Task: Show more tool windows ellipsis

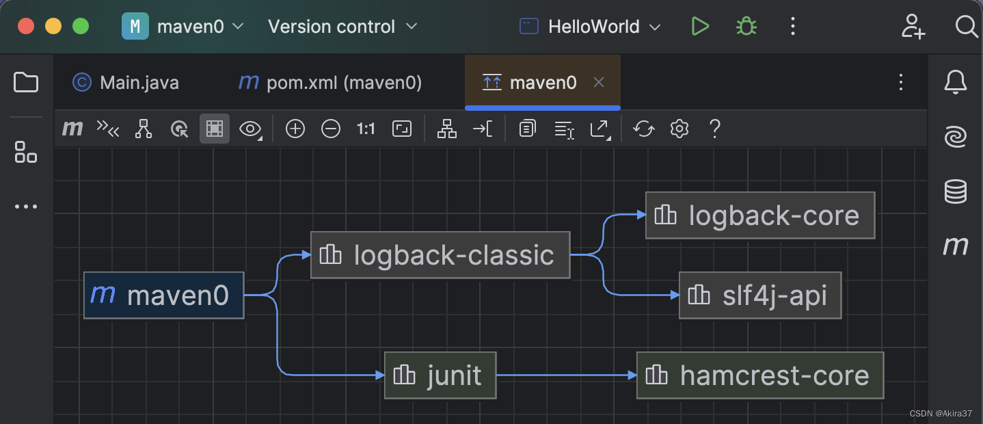Action: (26, 207)
